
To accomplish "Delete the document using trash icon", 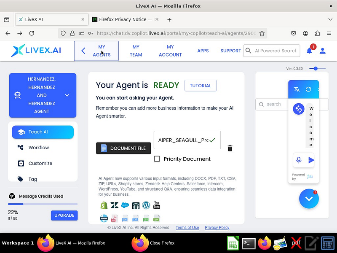I will pyautogui.click(x=230, y=148).
